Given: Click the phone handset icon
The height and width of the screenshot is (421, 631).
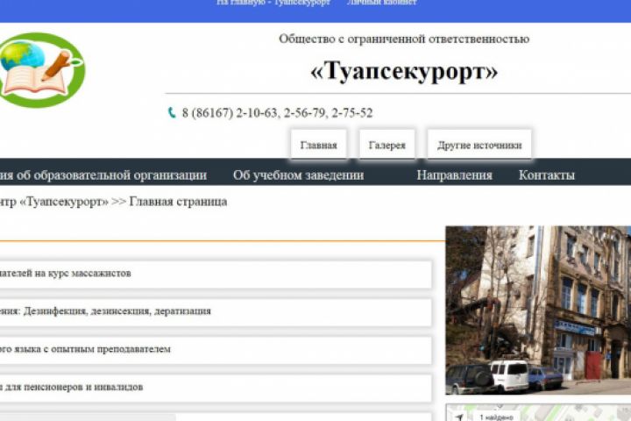Looking at the screenshot, I should coord(172,113).
